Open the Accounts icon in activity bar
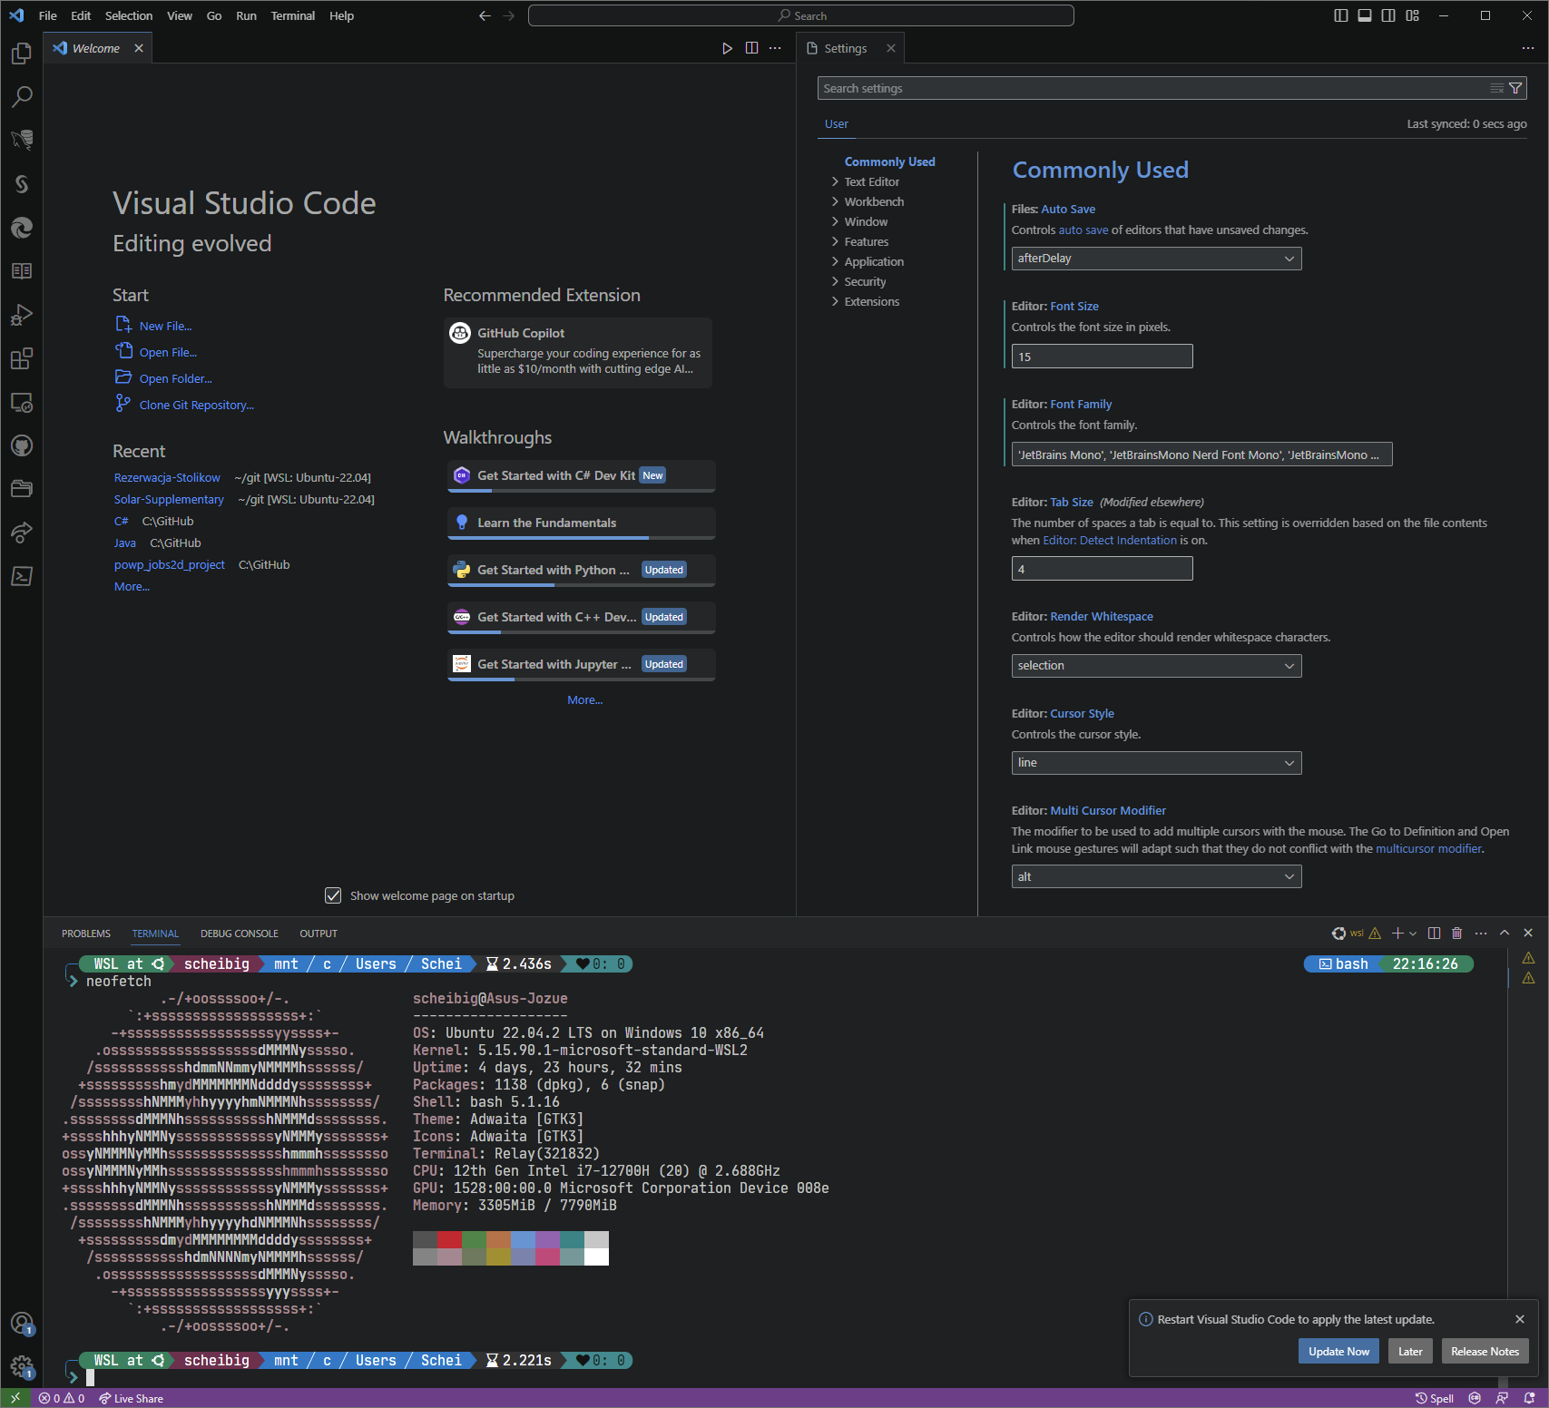This screenshot has width=1549, height=1408. pyautogui.click(x=22, y=1324)
